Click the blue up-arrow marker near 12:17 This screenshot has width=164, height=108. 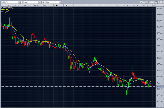click(128, 87)
